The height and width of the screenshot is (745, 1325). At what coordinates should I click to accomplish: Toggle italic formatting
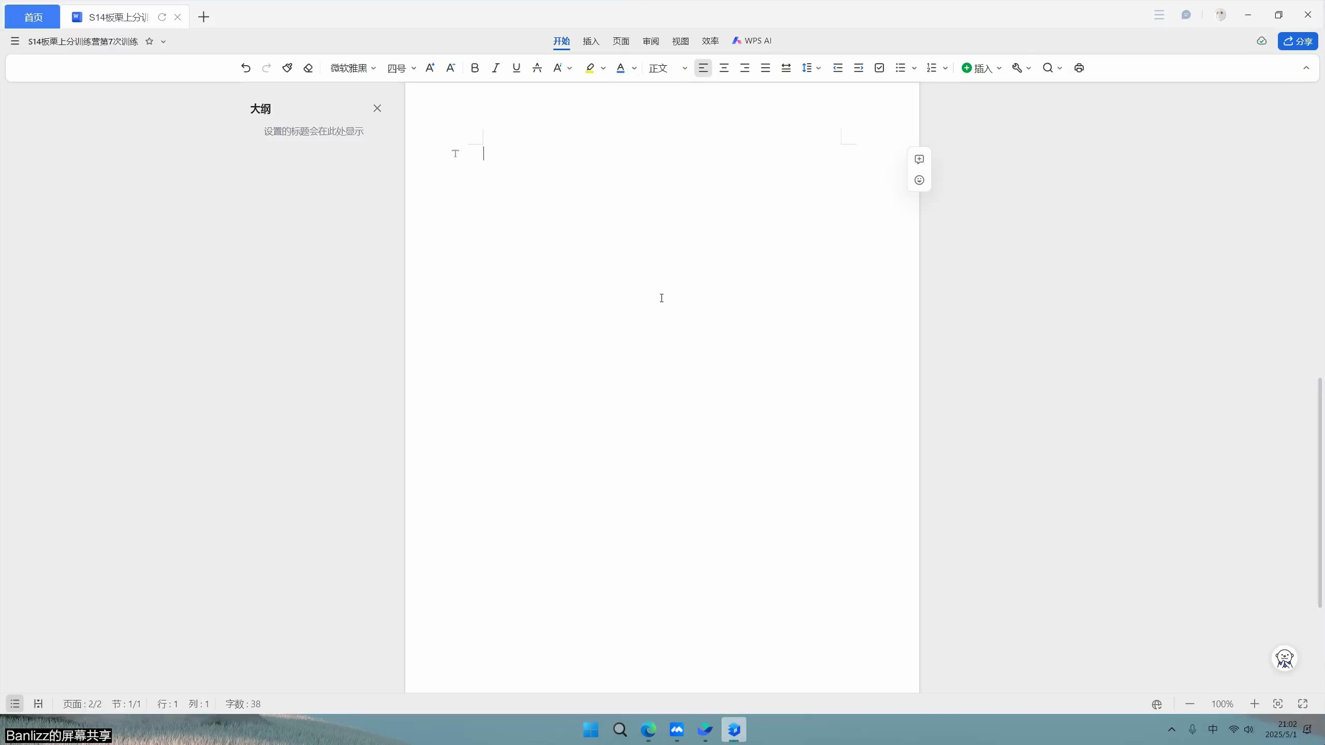(495, 68)
